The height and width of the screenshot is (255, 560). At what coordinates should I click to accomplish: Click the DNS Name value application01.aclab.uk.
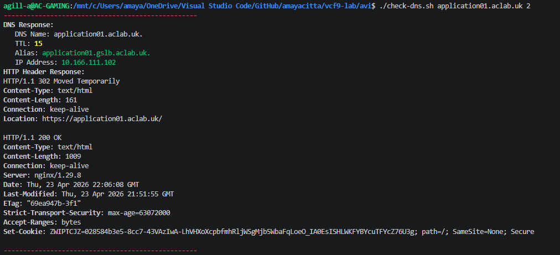coord(98,34)
